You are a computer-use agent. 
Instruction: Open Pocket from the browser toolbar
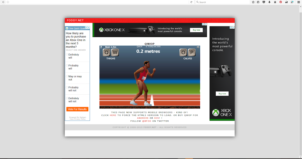264,2
